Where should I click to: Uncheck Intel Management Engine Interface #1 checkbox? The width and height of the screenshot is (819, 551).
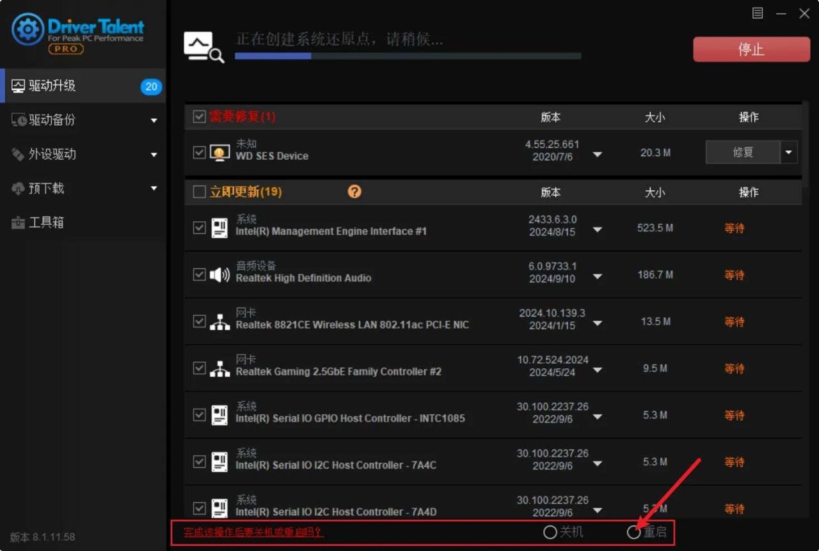click(x=199, y=227)
